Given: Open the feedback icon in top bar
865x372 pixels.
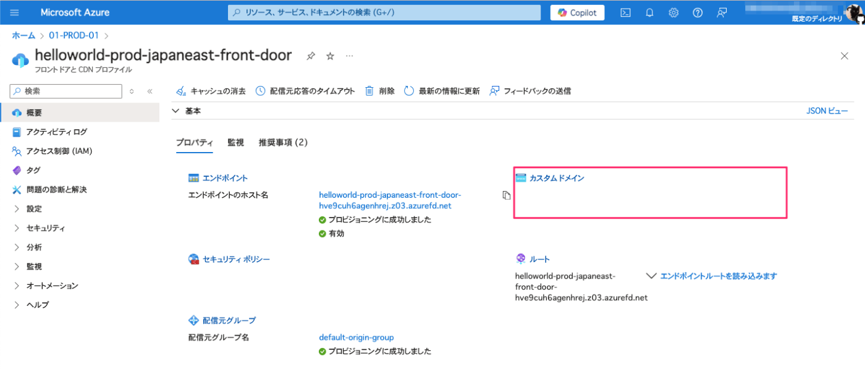Looking at the screenshot, I should 722,12.
